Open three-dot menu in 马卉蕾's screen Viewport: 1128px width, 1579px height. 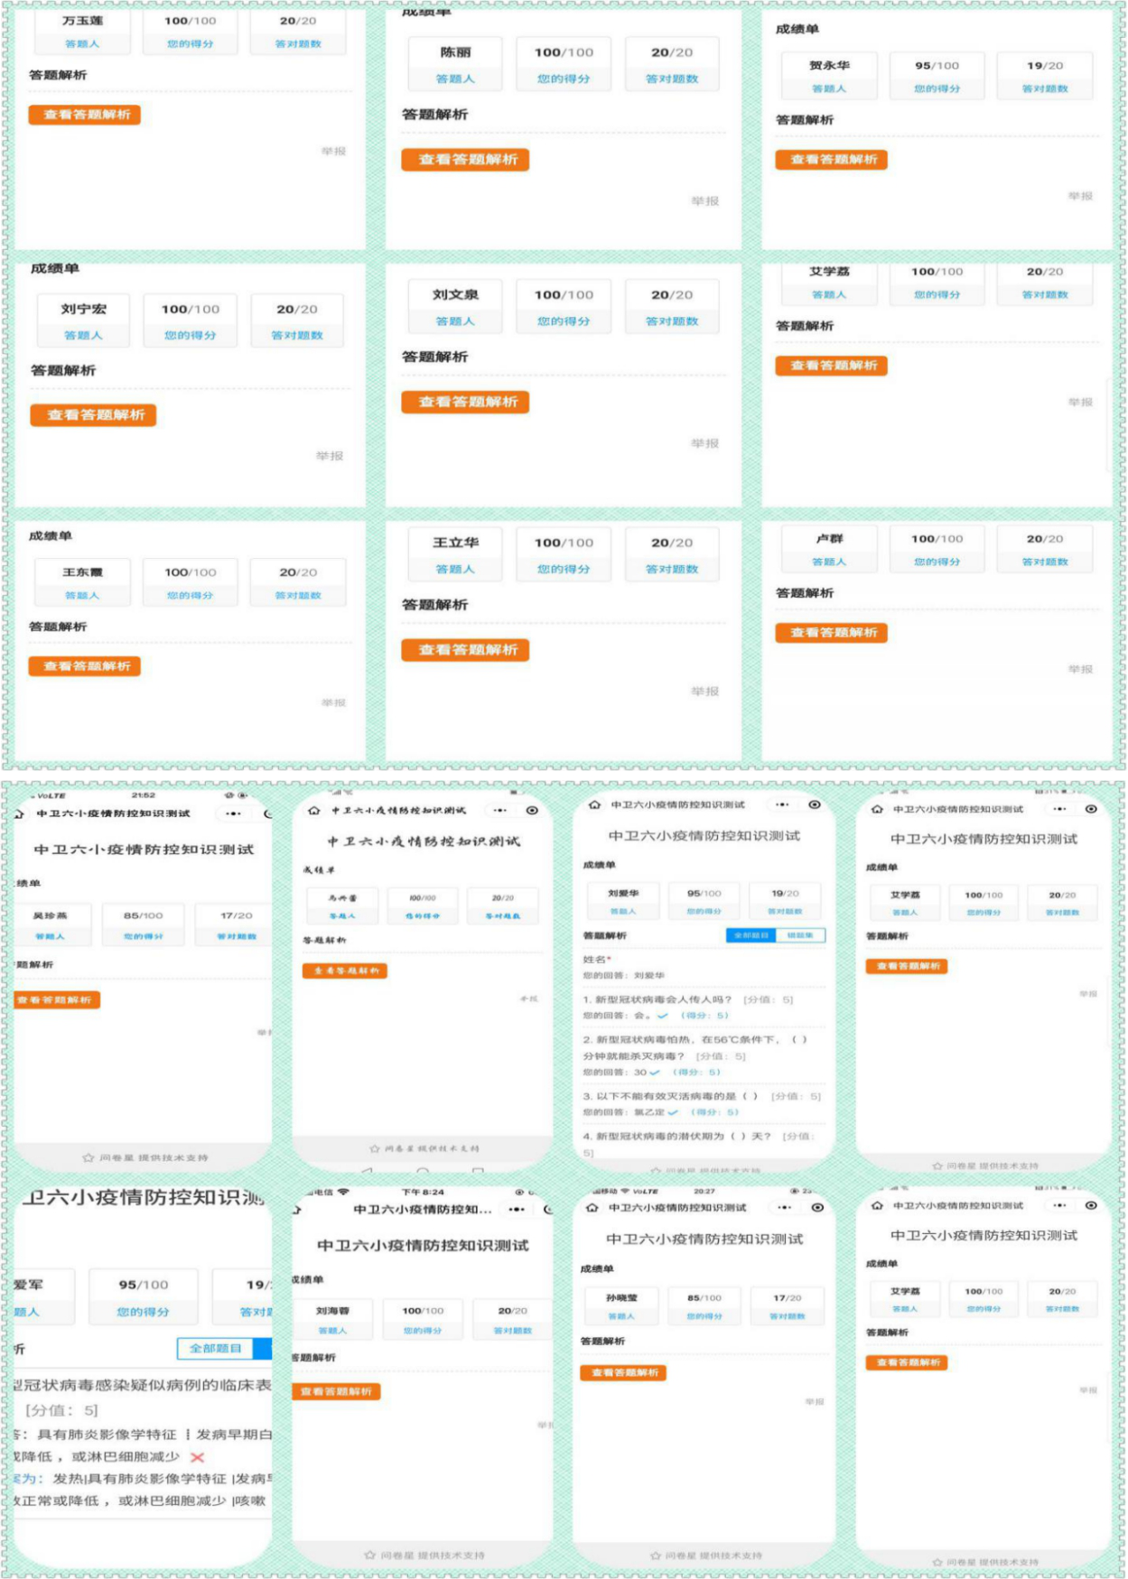(500, 811)
